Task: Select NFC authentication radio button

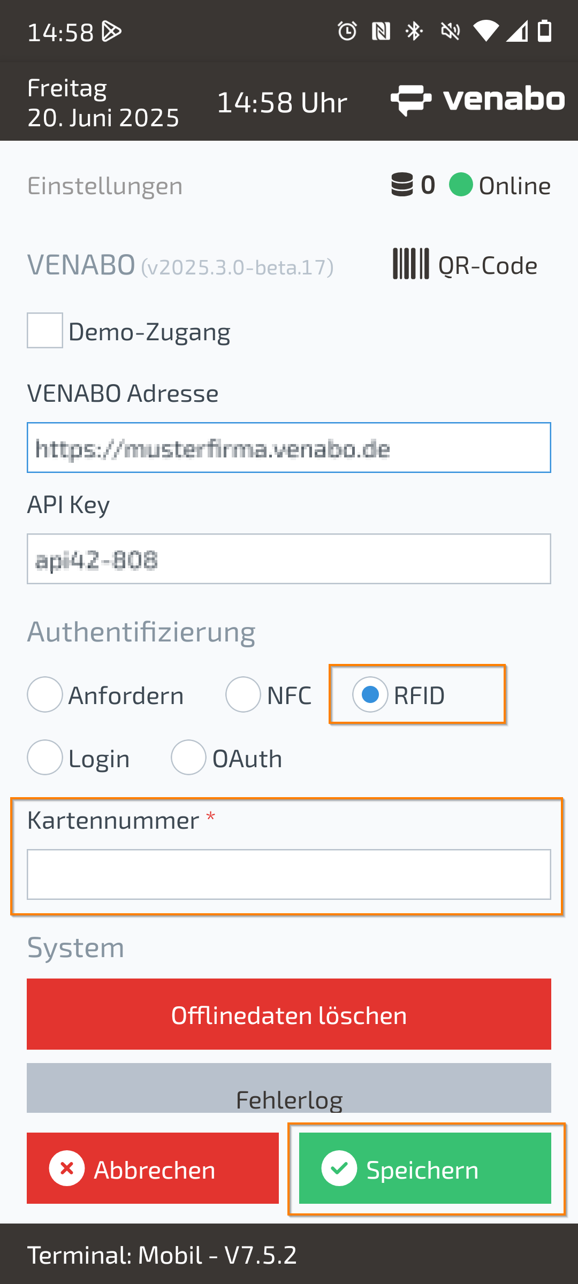Action: click(x=243, y=694)
